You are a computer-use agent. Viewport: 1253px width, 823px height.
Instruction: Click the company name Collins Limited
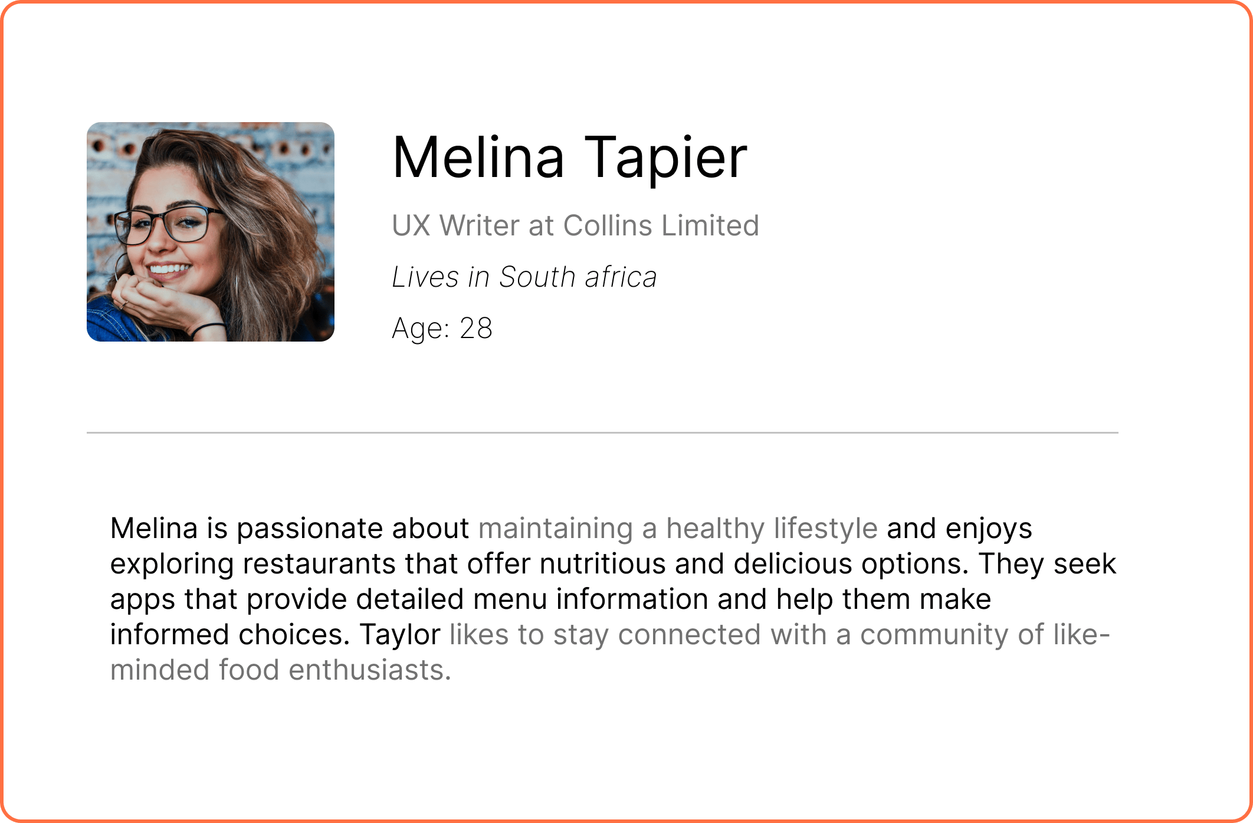pyautogui.click(x=661, y=225)
